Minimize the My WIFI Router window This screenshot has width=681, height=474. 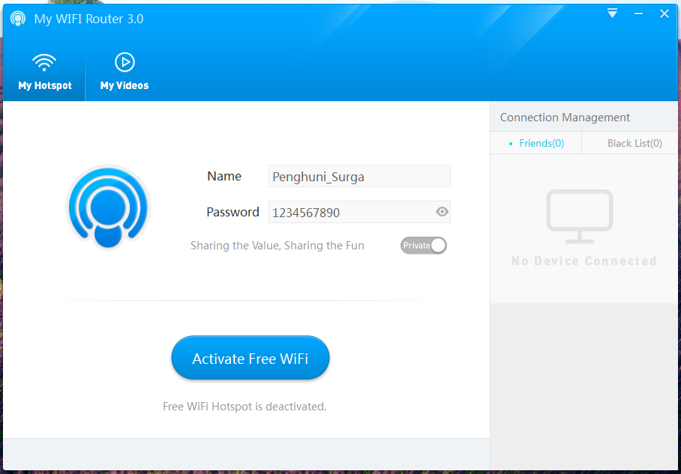click(x=638, y=14)
